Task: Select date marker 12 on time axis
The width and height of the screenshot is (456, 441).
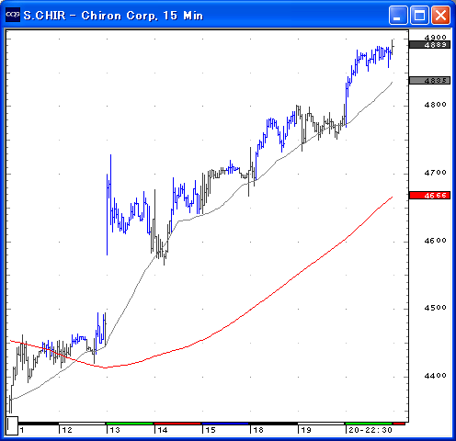Action: pos(67,430)
